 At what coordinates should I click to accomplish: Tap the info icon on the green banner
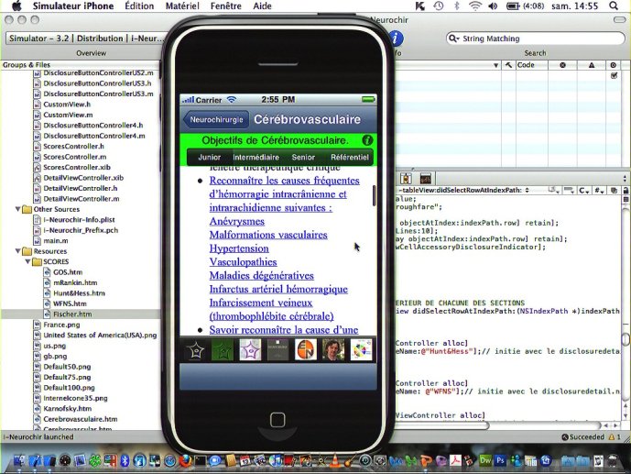pos(367,140)
